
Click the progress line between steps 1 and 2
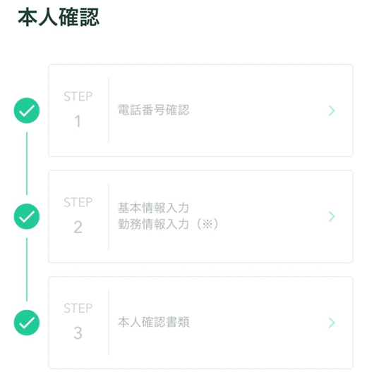click(27, 163)
